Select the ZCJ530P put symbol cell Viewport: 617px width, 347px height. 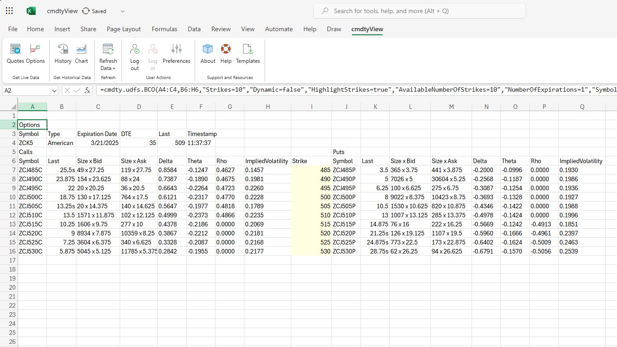pos(346,251)
